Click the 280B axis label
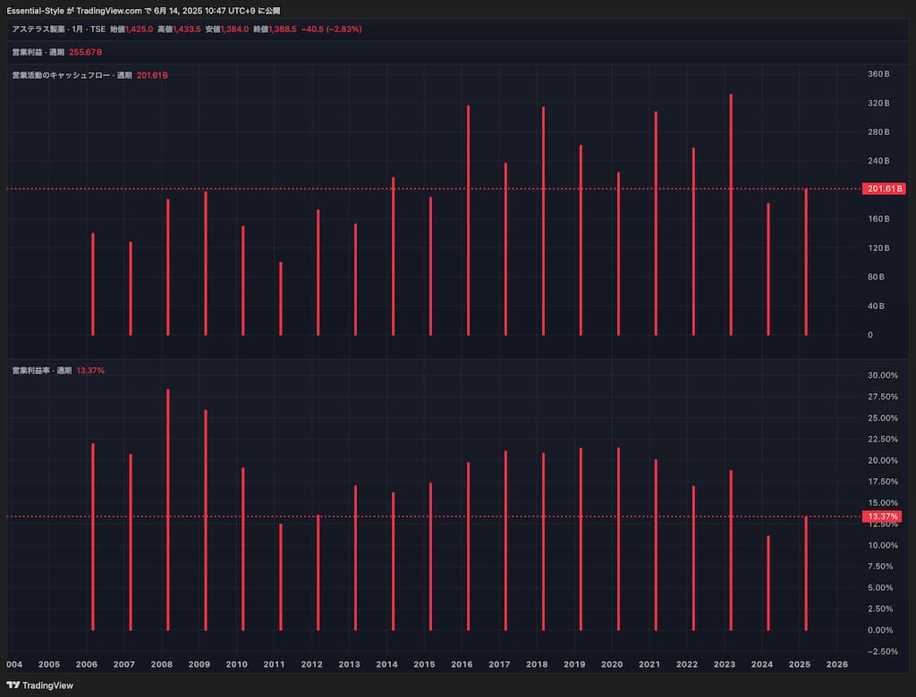Image resolution: width=916 pixels, height=697 pixels. pos(878,132)
